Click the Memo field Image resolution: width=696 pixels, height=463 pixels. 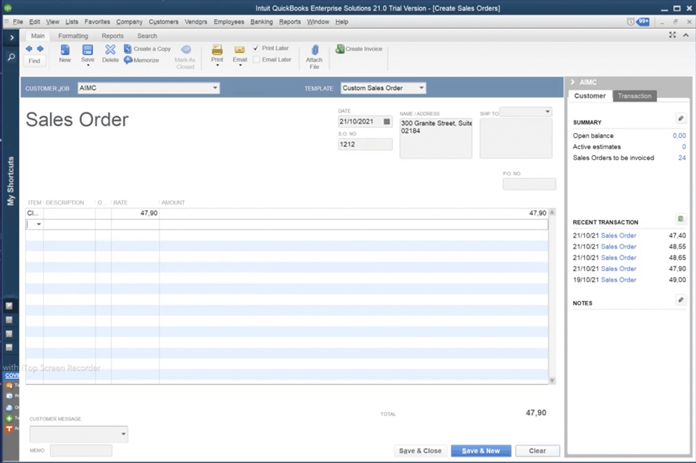click(81, 450)
